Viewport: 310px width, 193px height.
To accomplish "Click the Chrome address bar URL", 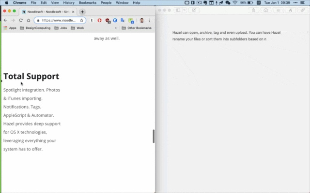I will [x=59, y=20].
